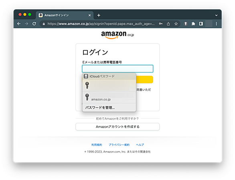Open the Extensions puzzle icon
Screen dimensions: 235x180
click(x=193, y=24)
